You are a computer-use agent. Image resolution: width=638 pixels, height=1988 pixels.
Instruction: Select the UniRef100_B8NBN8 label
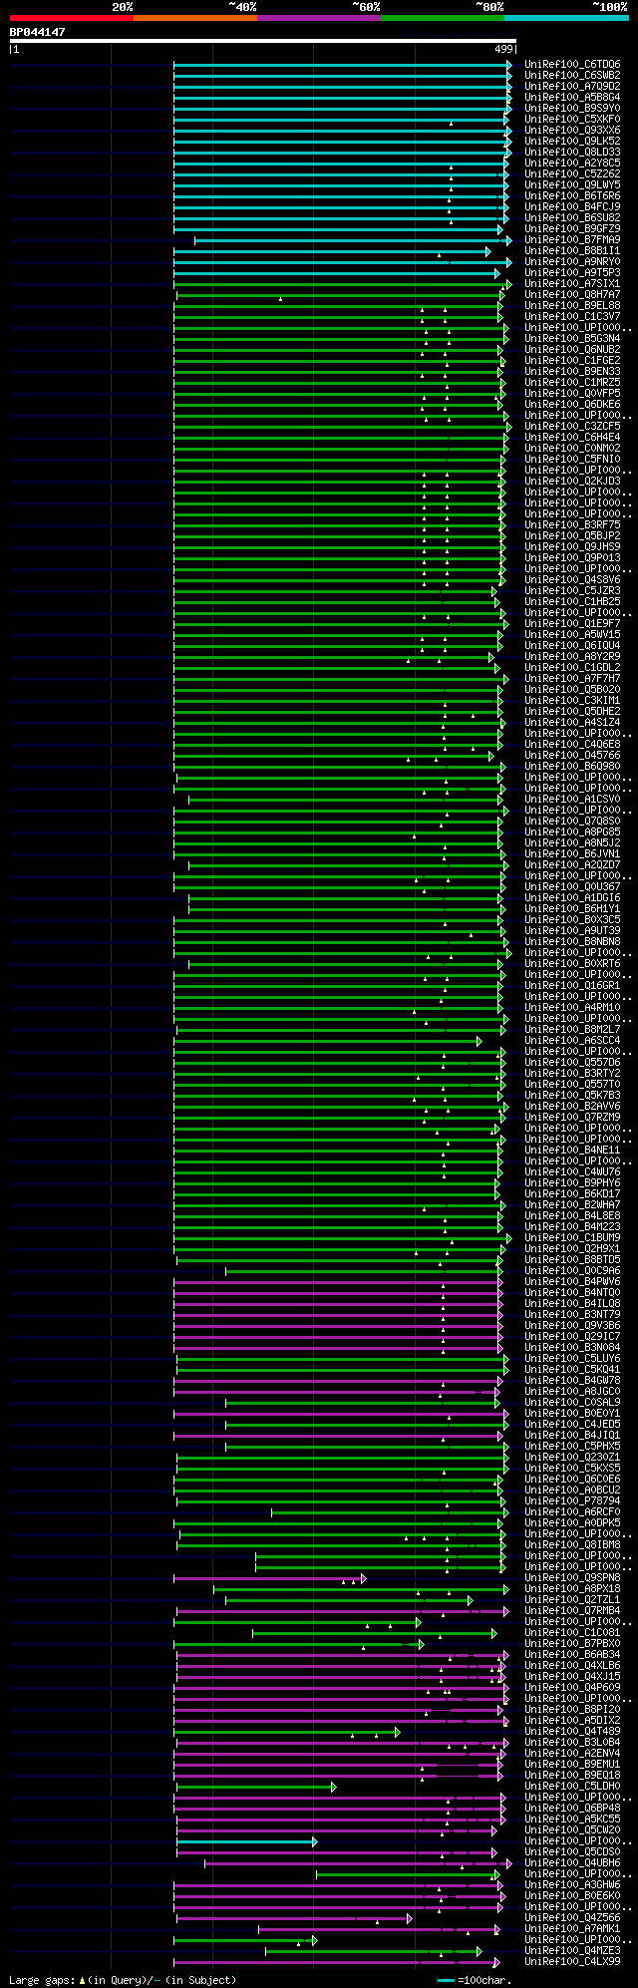pyautogui.click(x=572, y=941)
